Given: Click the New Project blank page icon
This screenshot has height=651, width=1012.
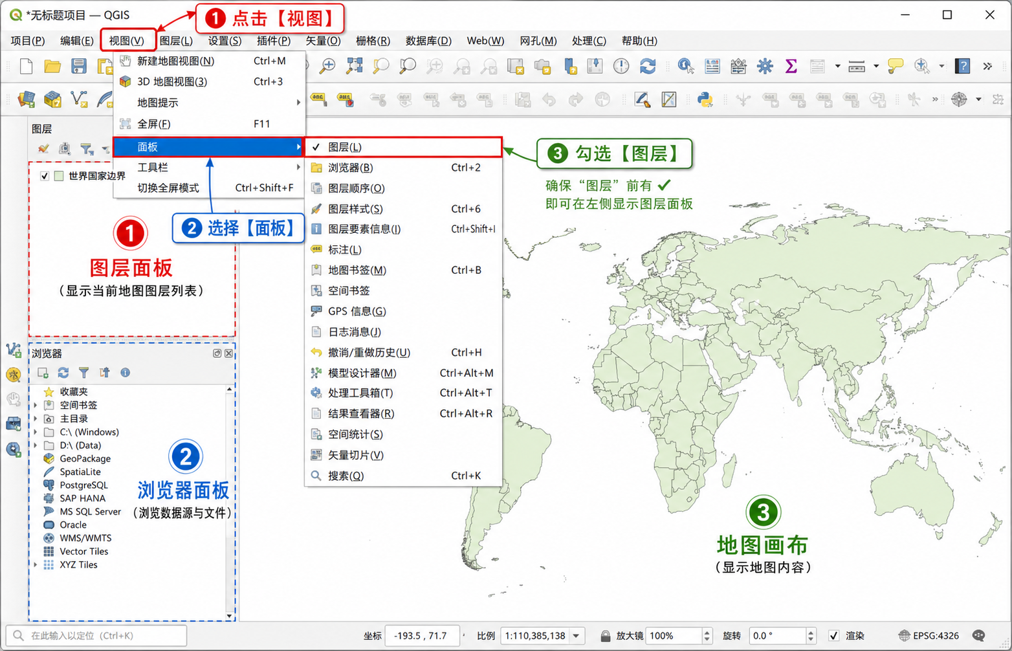Looking at the screenshot, I should [26, 66].
